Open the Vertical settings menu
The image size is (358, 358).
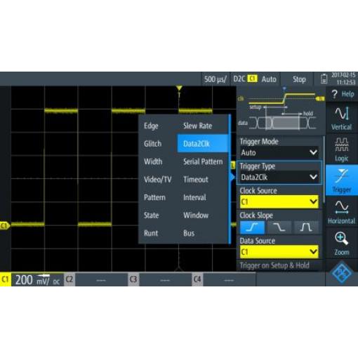pyautogui.click(x=342, y=118)
